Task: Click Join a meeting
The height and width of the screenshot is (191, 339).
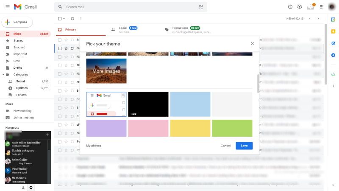Action: [x=24, y=118]
